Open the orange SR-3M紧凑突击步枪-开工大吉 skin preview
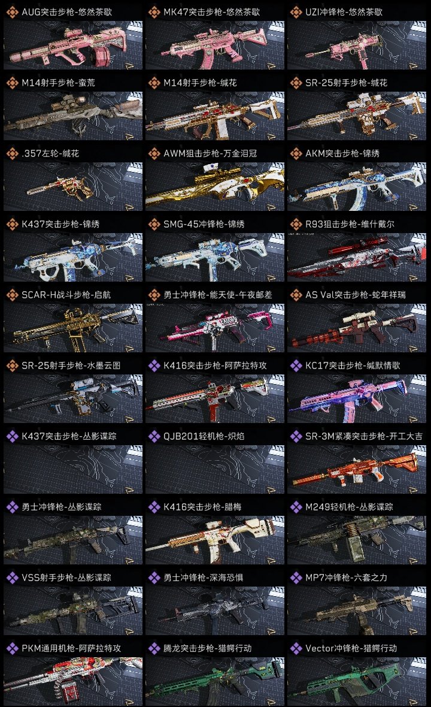Screen dimensions: 431x707 click(357, 469)
